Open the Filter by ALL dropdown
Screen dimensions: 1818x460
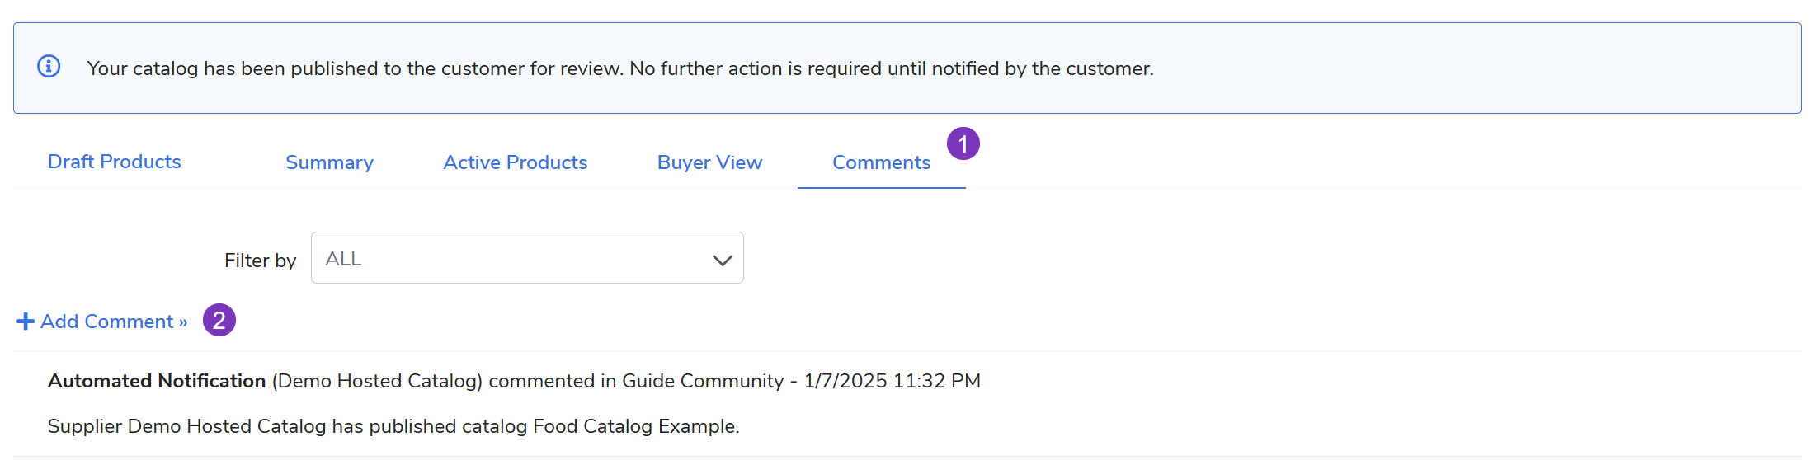point(526,258)
